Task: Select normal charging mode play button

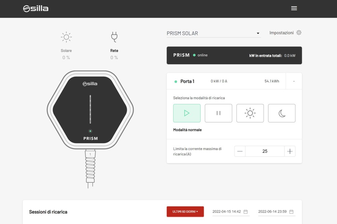Action: coord(187,113)
